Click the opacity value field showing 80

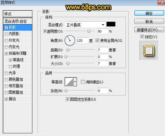click(103, 31)
